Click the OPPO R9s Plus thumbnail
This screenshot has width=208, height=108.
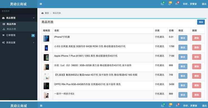coord(46,86)
